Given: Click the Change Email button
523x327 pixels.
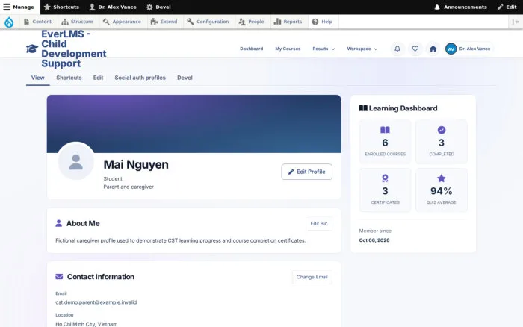Looking at the screenshot, I should [x=312, y=277].
